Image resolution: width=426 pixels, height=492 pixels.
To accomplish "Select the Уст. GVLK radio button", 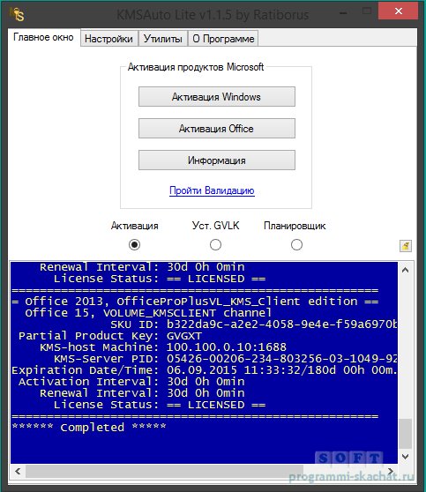I will click(x=215, y=244).
